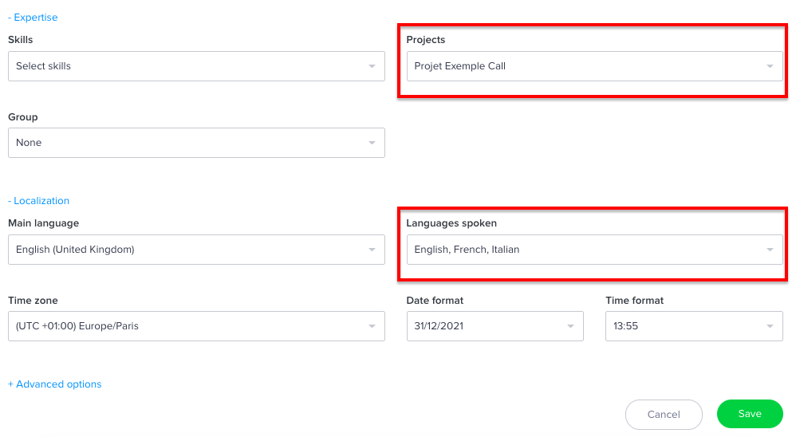Click the Time format arrow icon
Screen dimensions: 796x437
(770, 326)
